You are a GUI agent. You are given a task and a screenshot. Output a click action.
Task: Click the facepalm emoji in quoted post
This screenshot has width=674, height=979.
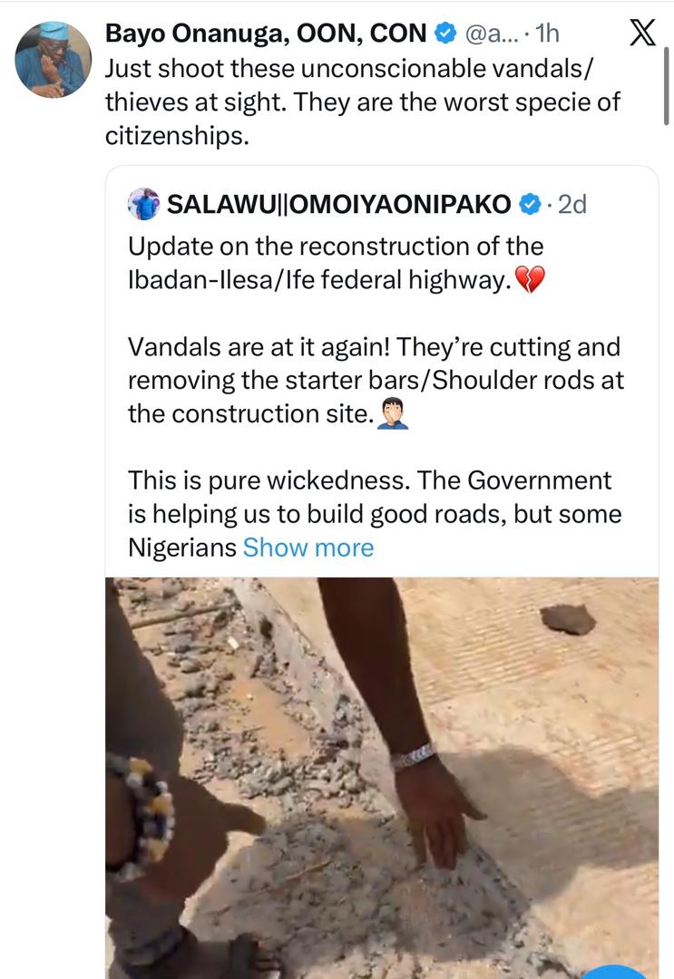pyautogui.click(x=392, y=414)
